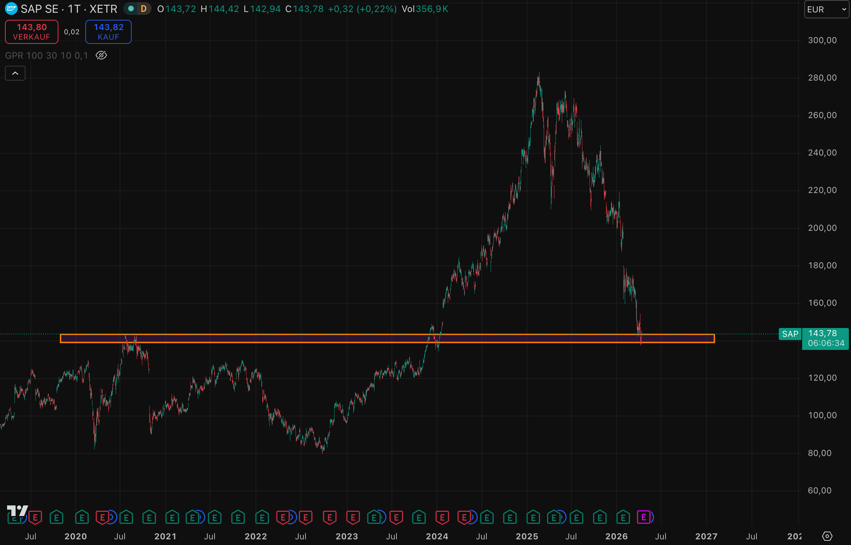The width and height of the screenshot is (851, 545).
Task: Toggle GPR indicator visibility eye icon
Action: pos(101,55)
